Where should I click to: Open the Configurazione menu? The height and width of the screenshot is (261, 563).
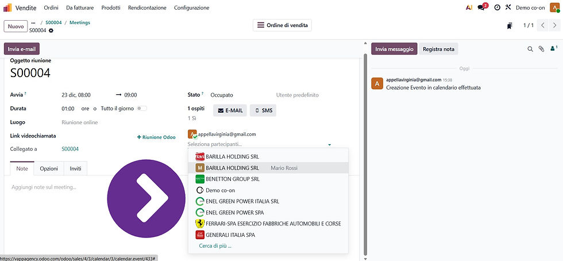click(191, 7)
